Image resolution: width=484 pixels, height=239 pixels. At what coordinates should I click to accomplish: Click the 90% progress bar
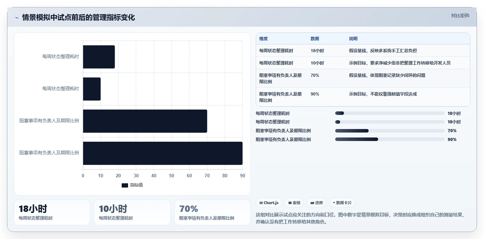click(390, 139)
